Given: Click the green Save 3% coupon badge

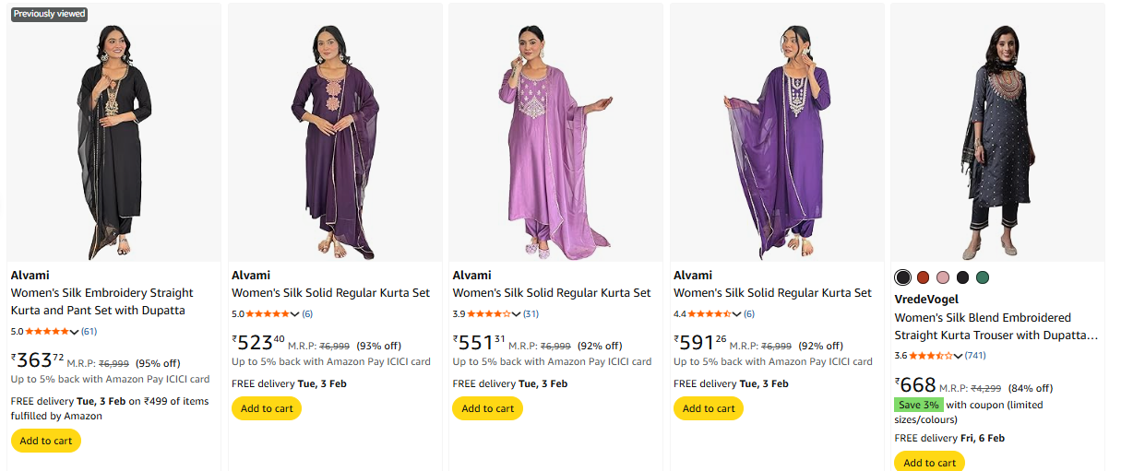Looking at the screenshot, I should [x=918, y=405].
